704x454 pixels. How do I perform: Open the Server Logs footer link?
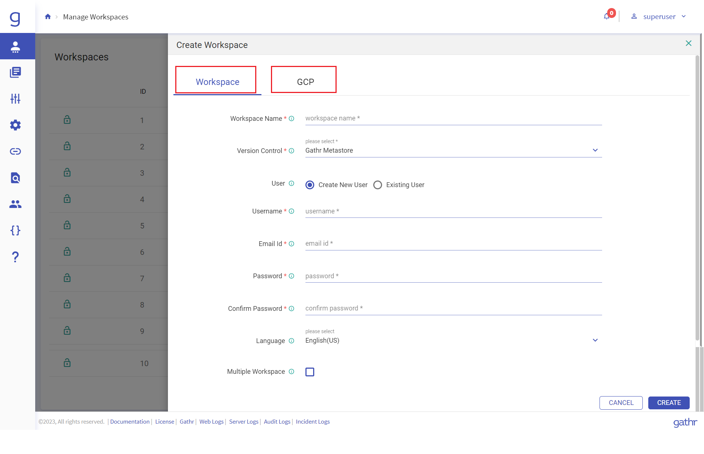tap(244, 422)
